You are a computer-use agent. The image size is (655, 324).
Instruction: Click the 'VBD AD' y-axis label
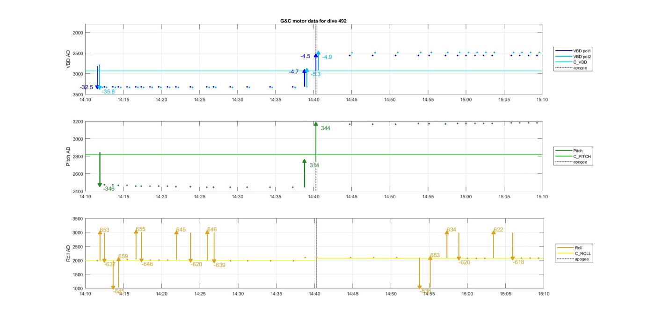pos(68,59)
